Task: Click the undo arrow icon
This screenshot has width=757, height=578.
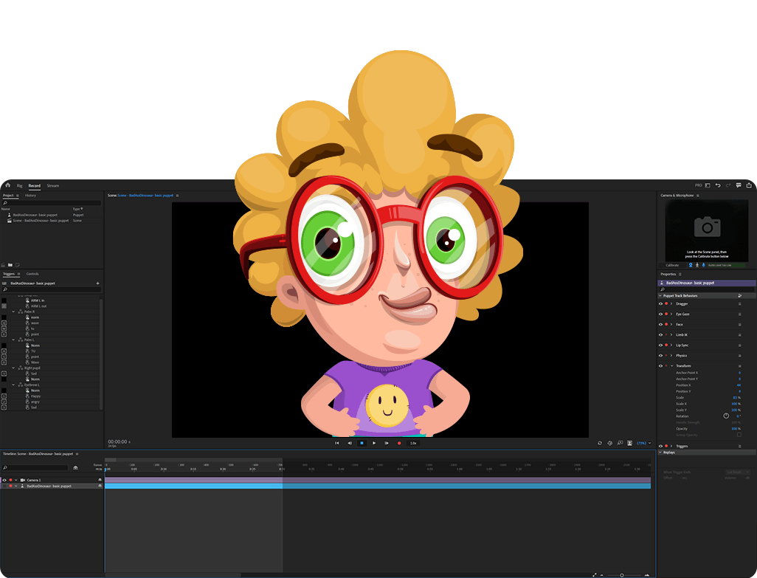Action: click(x=718, y=185)
